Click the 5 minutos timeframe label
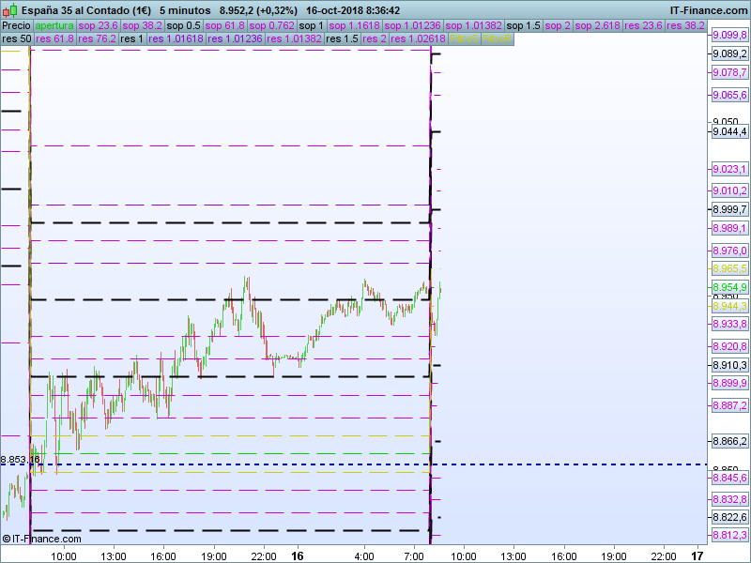 tap(185, 10)
